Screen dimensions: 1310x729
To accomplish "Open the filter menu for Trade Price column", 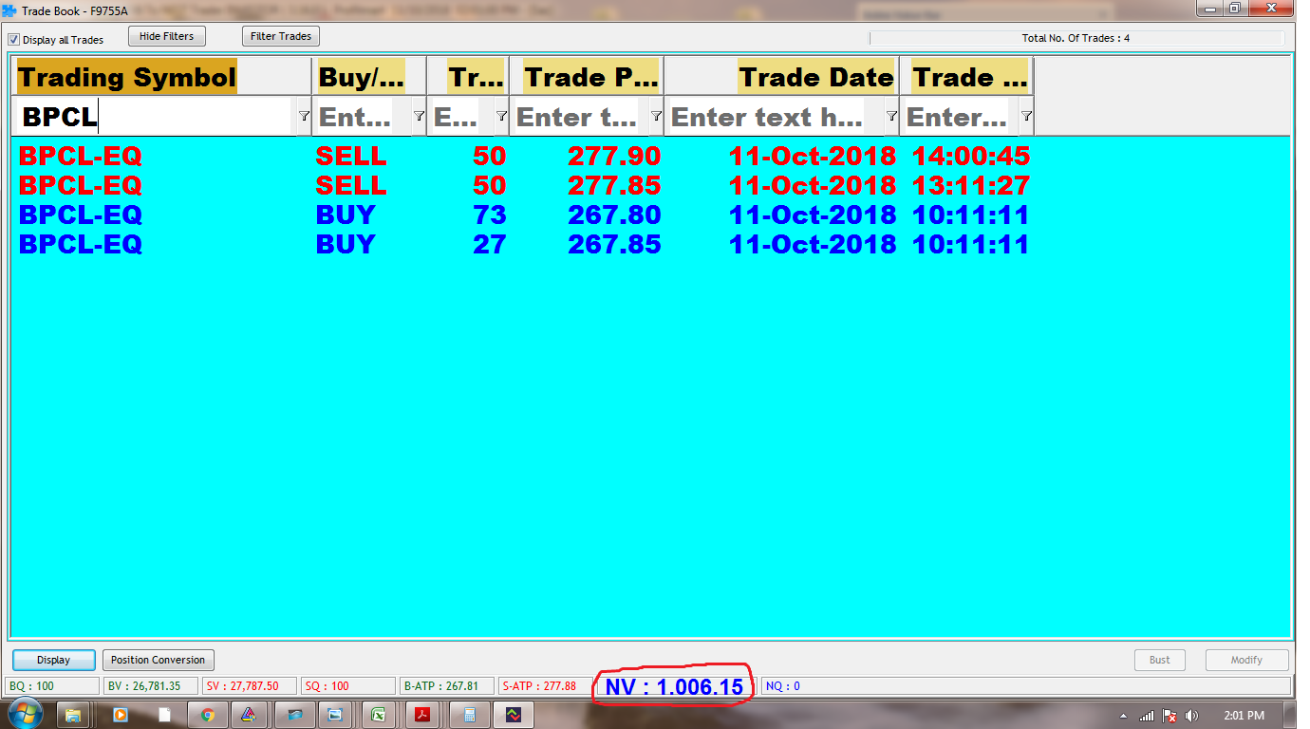I will point(656,116).
